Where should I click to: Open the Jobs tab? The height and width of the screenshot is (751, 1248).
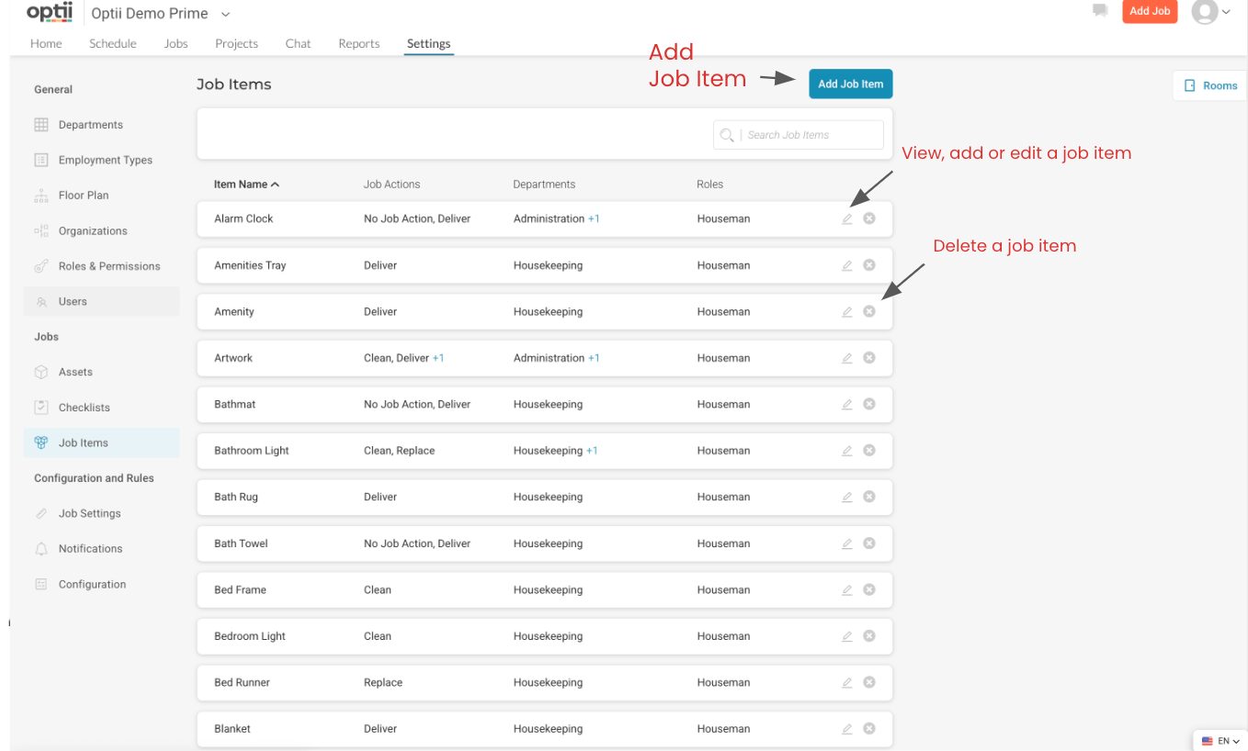pos(176,43)
